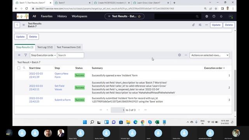Switch to the Learn Grow User browser tab
The width and height of the screenshot is (249, 140).
(x=151, y=3)
